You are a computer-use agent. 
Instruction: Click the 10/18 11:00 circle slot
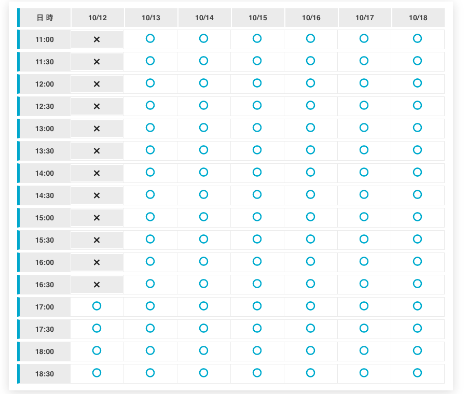[417, 38]
